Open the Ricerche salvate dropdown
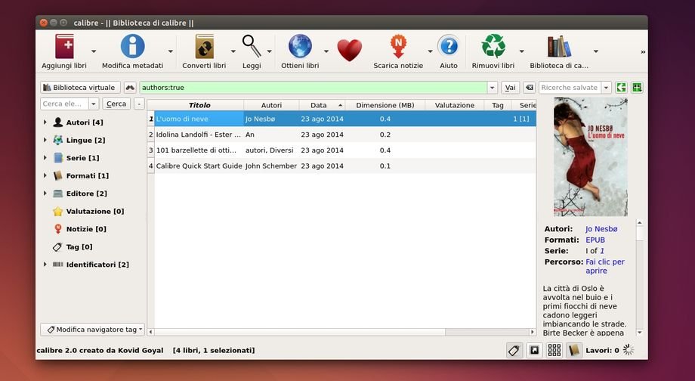Image resolution: width=695 pixels, height=381 pixels. pyautogui.click(x=606, y=88)
